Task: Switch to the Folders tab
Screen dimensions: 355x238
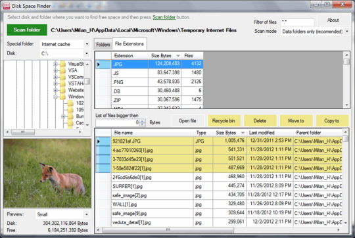Action: (x=103, y=45)
